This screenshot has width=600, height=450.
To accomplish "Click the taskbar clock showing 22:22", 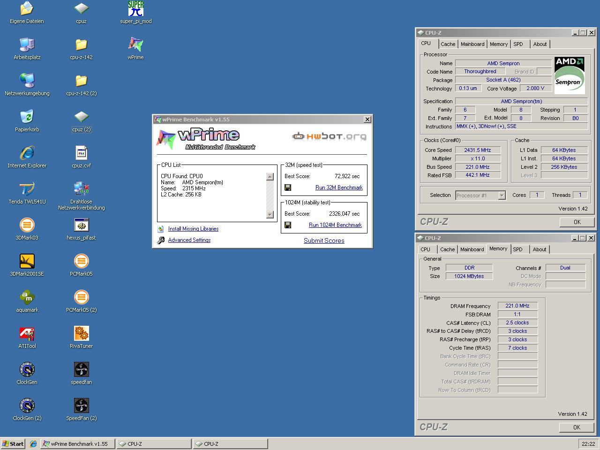I will [588, 443].
